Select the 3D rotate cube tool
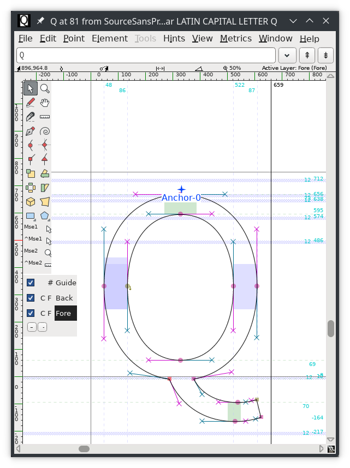The height and width of the screenshot is (468, 350). 31,202
